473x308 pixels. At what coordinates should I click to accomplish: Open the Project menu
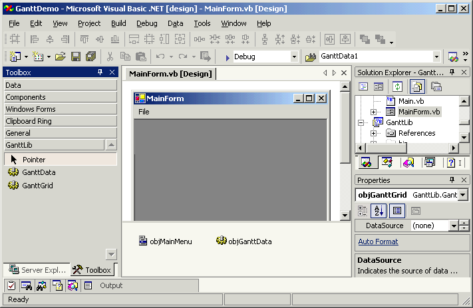[89, 23]
